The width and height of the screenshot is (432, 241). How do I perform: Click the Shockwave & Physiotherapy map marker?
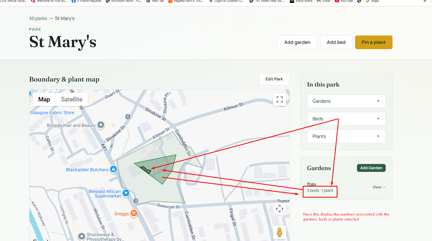[82, 236]
